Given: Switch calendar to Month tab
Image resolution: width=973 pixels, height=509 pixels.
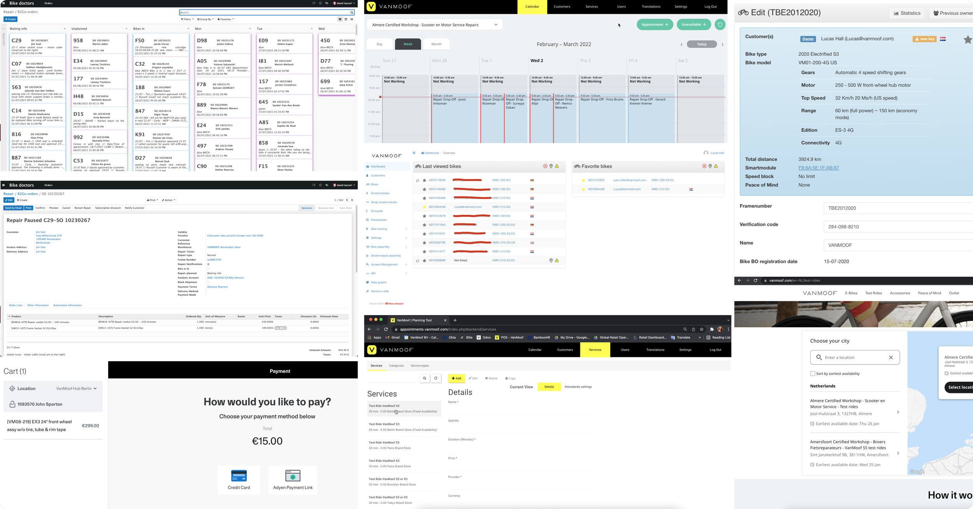Looking at the screenshot, I should pos(436,44).
